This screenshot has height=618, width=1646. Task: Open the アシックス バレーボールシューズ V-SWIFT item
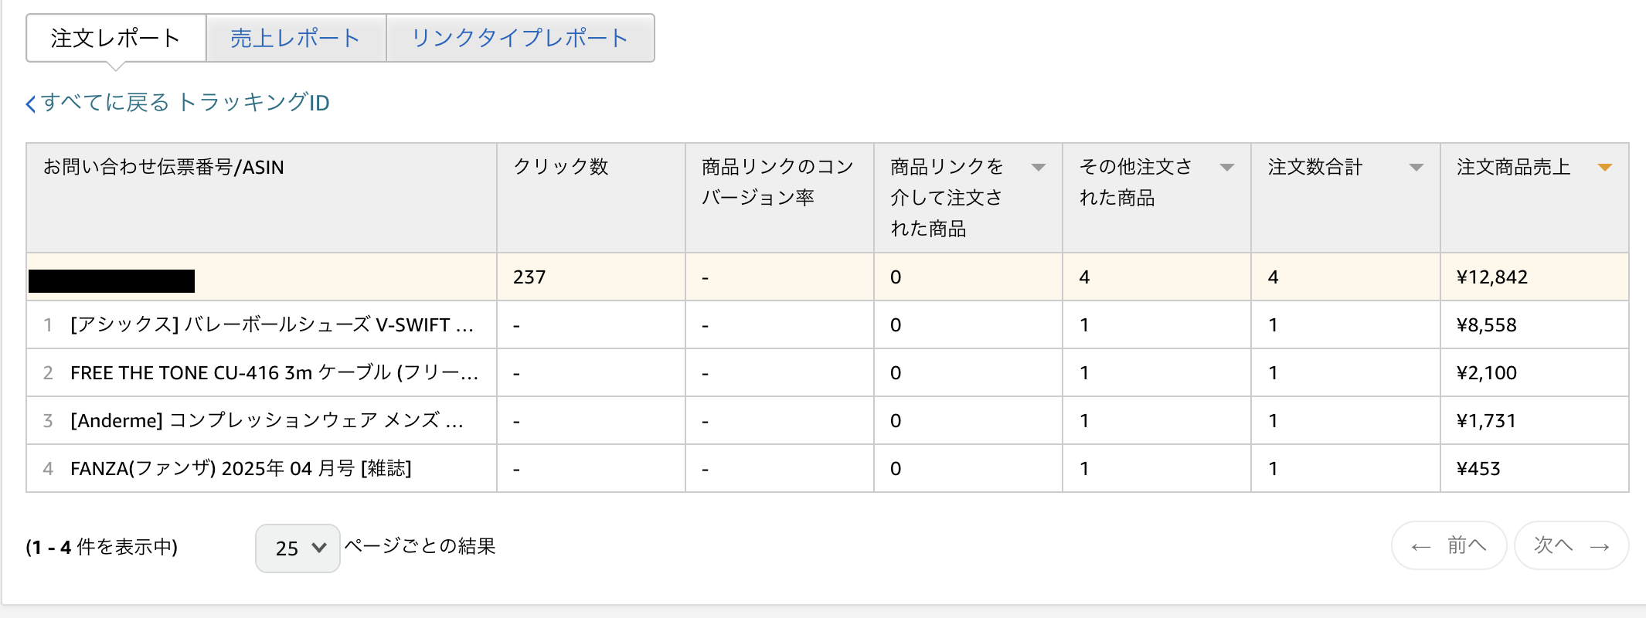271,325
